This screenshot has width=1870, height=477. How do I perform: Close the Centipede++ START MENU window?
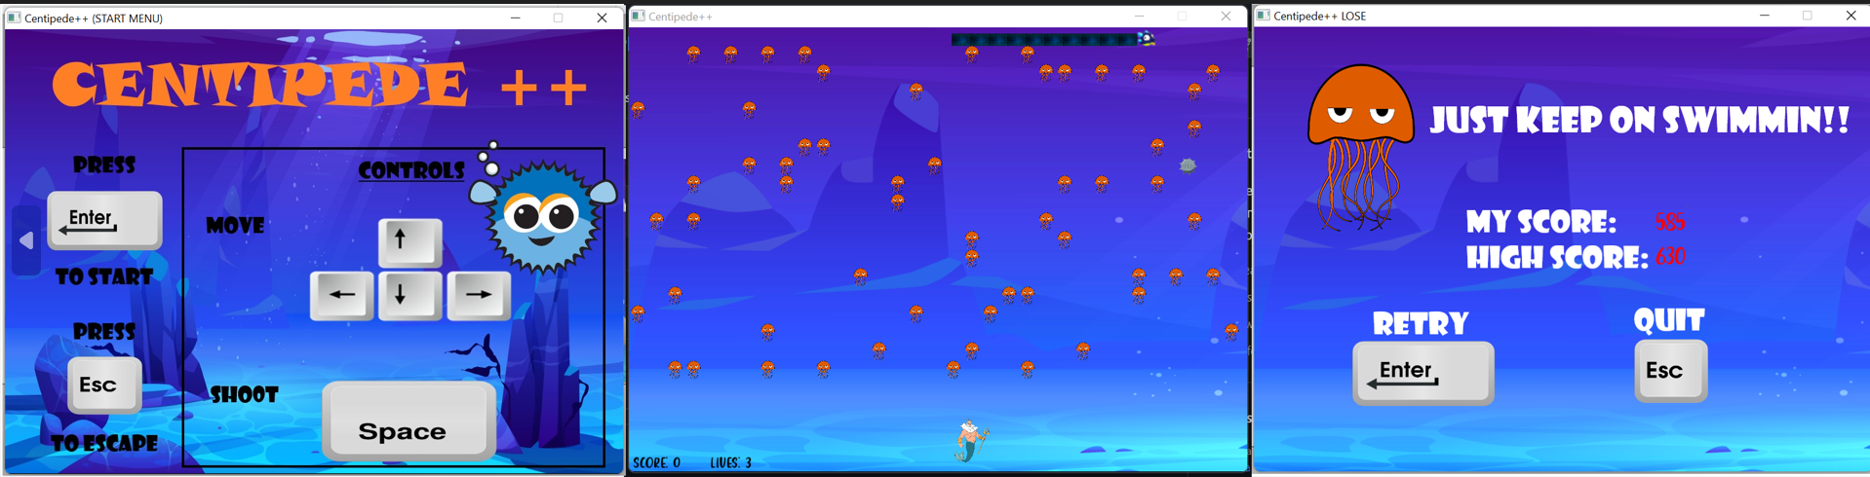click(602, 18)
